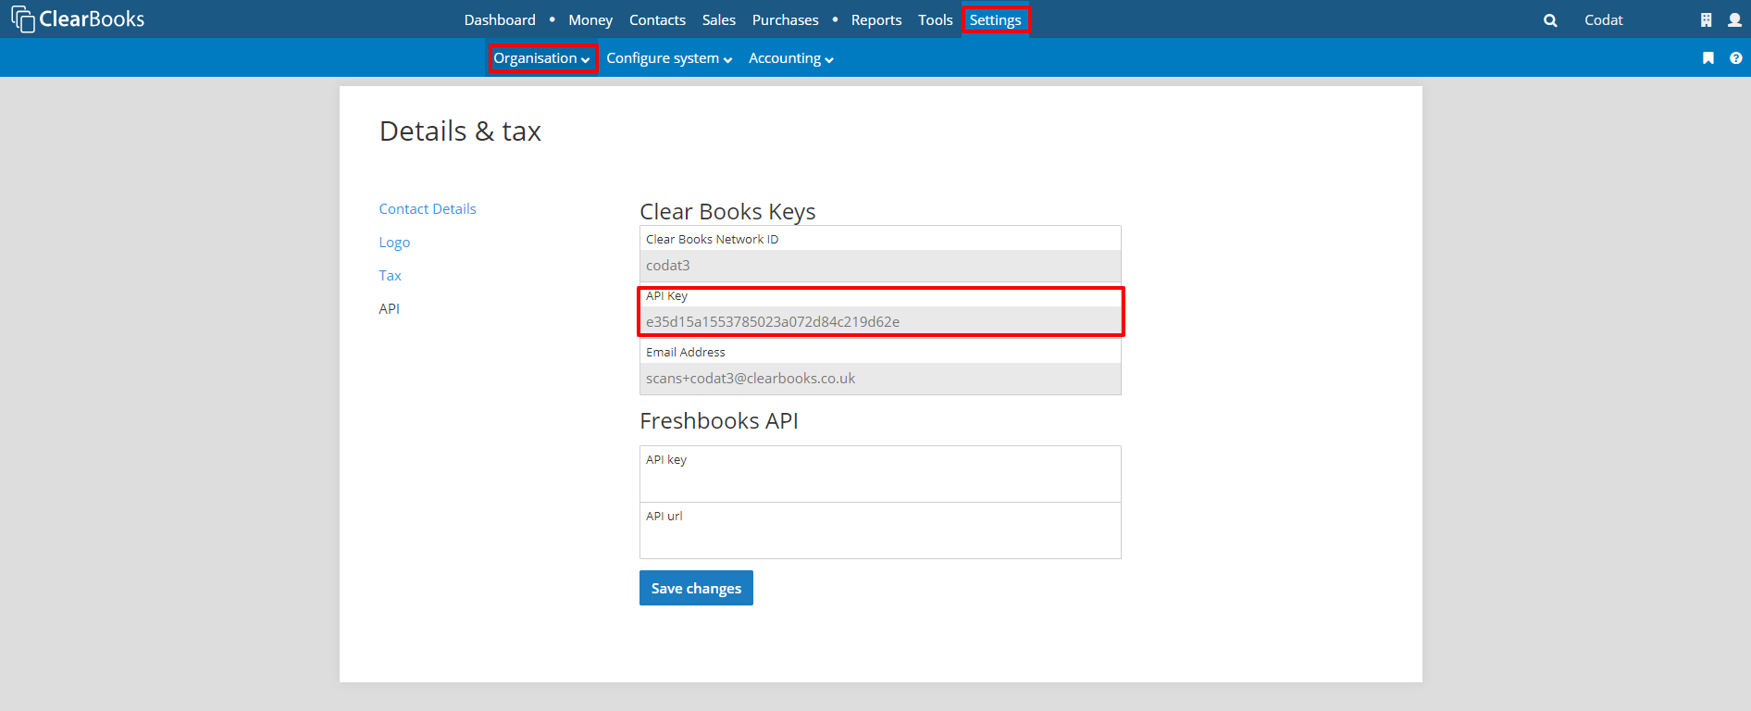Go to the Dashboard menu

(500, 19)
